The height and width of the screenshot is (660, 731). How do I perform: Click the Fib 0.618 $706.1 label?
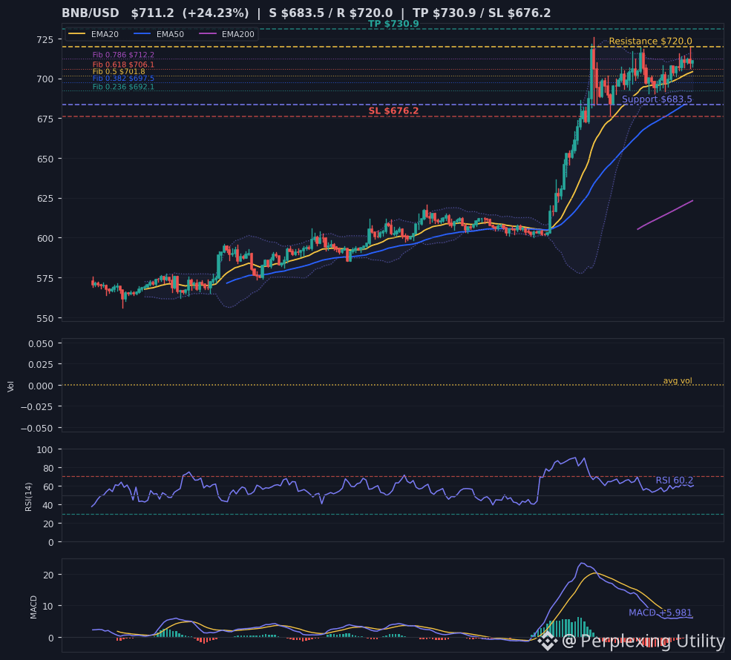pos(123,65)
